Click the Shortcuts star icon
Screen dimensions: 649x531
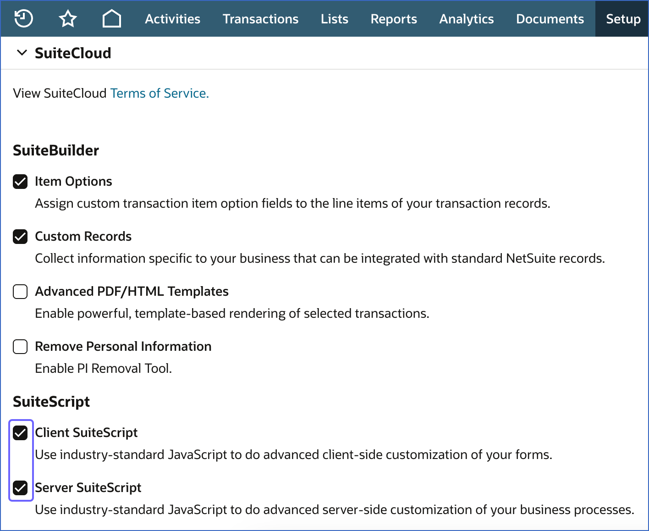pos(67,18)
